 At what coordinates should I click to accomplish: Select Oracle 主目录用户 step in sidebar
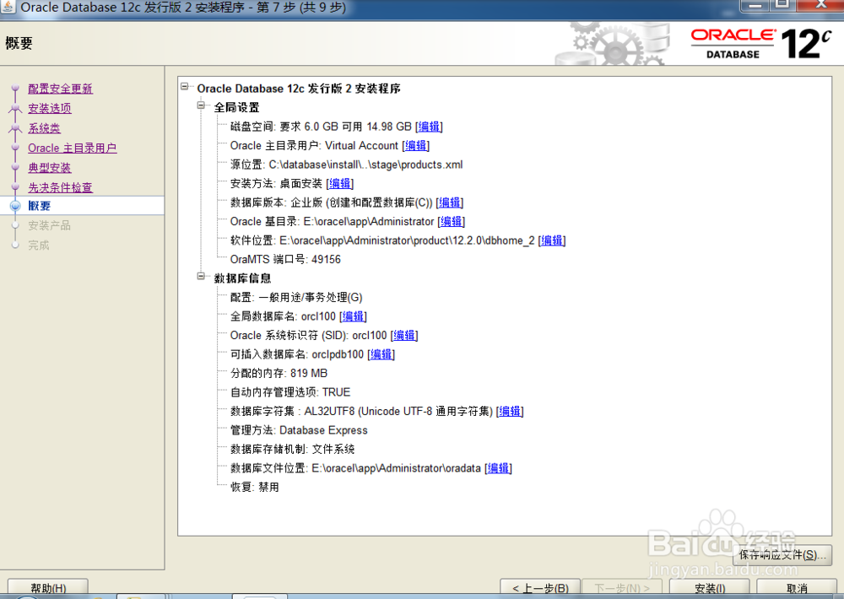pos(73,147)
